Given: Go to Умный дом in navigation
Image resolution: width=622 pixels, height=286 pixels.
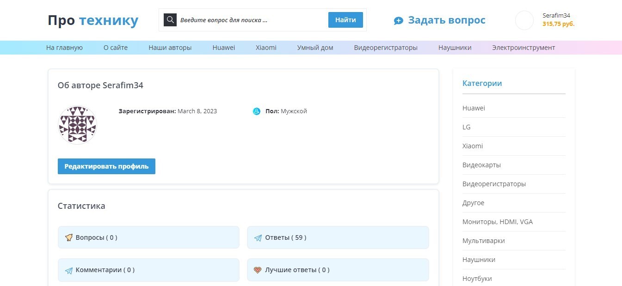Looking at the screenshot, I should pyautogui.click(x=315, y=48).
